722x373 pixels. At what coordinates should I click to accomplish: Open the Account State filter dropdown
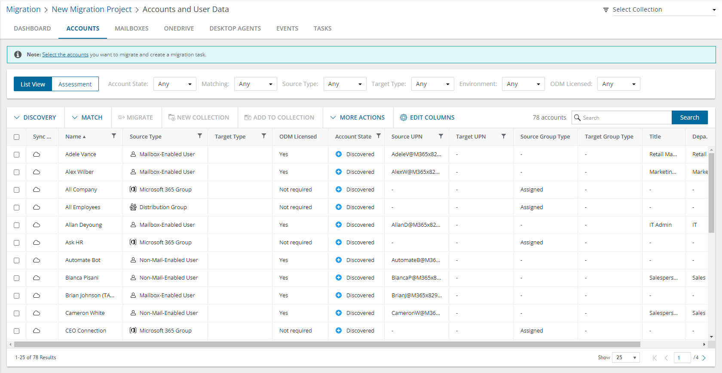(174, 84)
